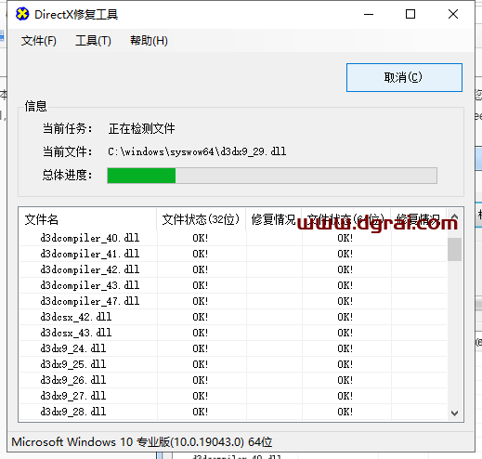482x459 pixels.
Task: Select the d3dx9_28.dll row
Action: tap(233, 412)
